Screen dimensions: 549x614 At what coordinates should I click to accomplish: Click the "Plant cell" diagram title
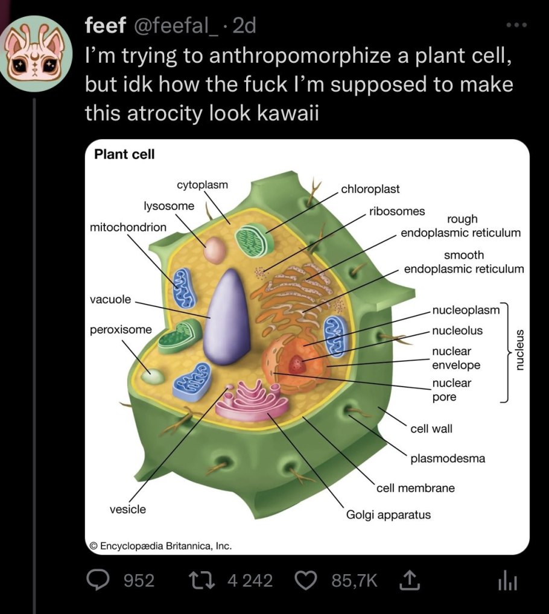[124, 154]
